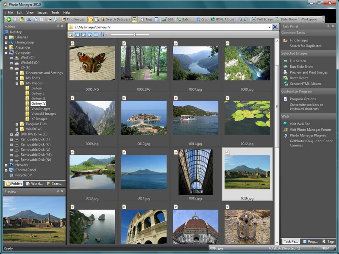Open the Workspace dropdown in the toolbar

coord(310,19)
